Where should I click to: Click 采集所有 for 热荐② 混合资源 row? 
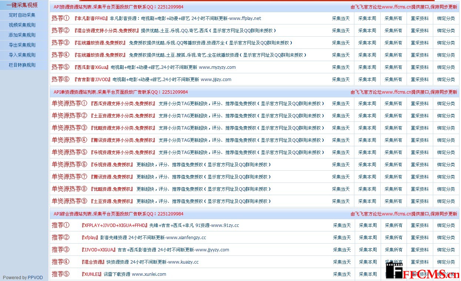(x=393, y=31)
